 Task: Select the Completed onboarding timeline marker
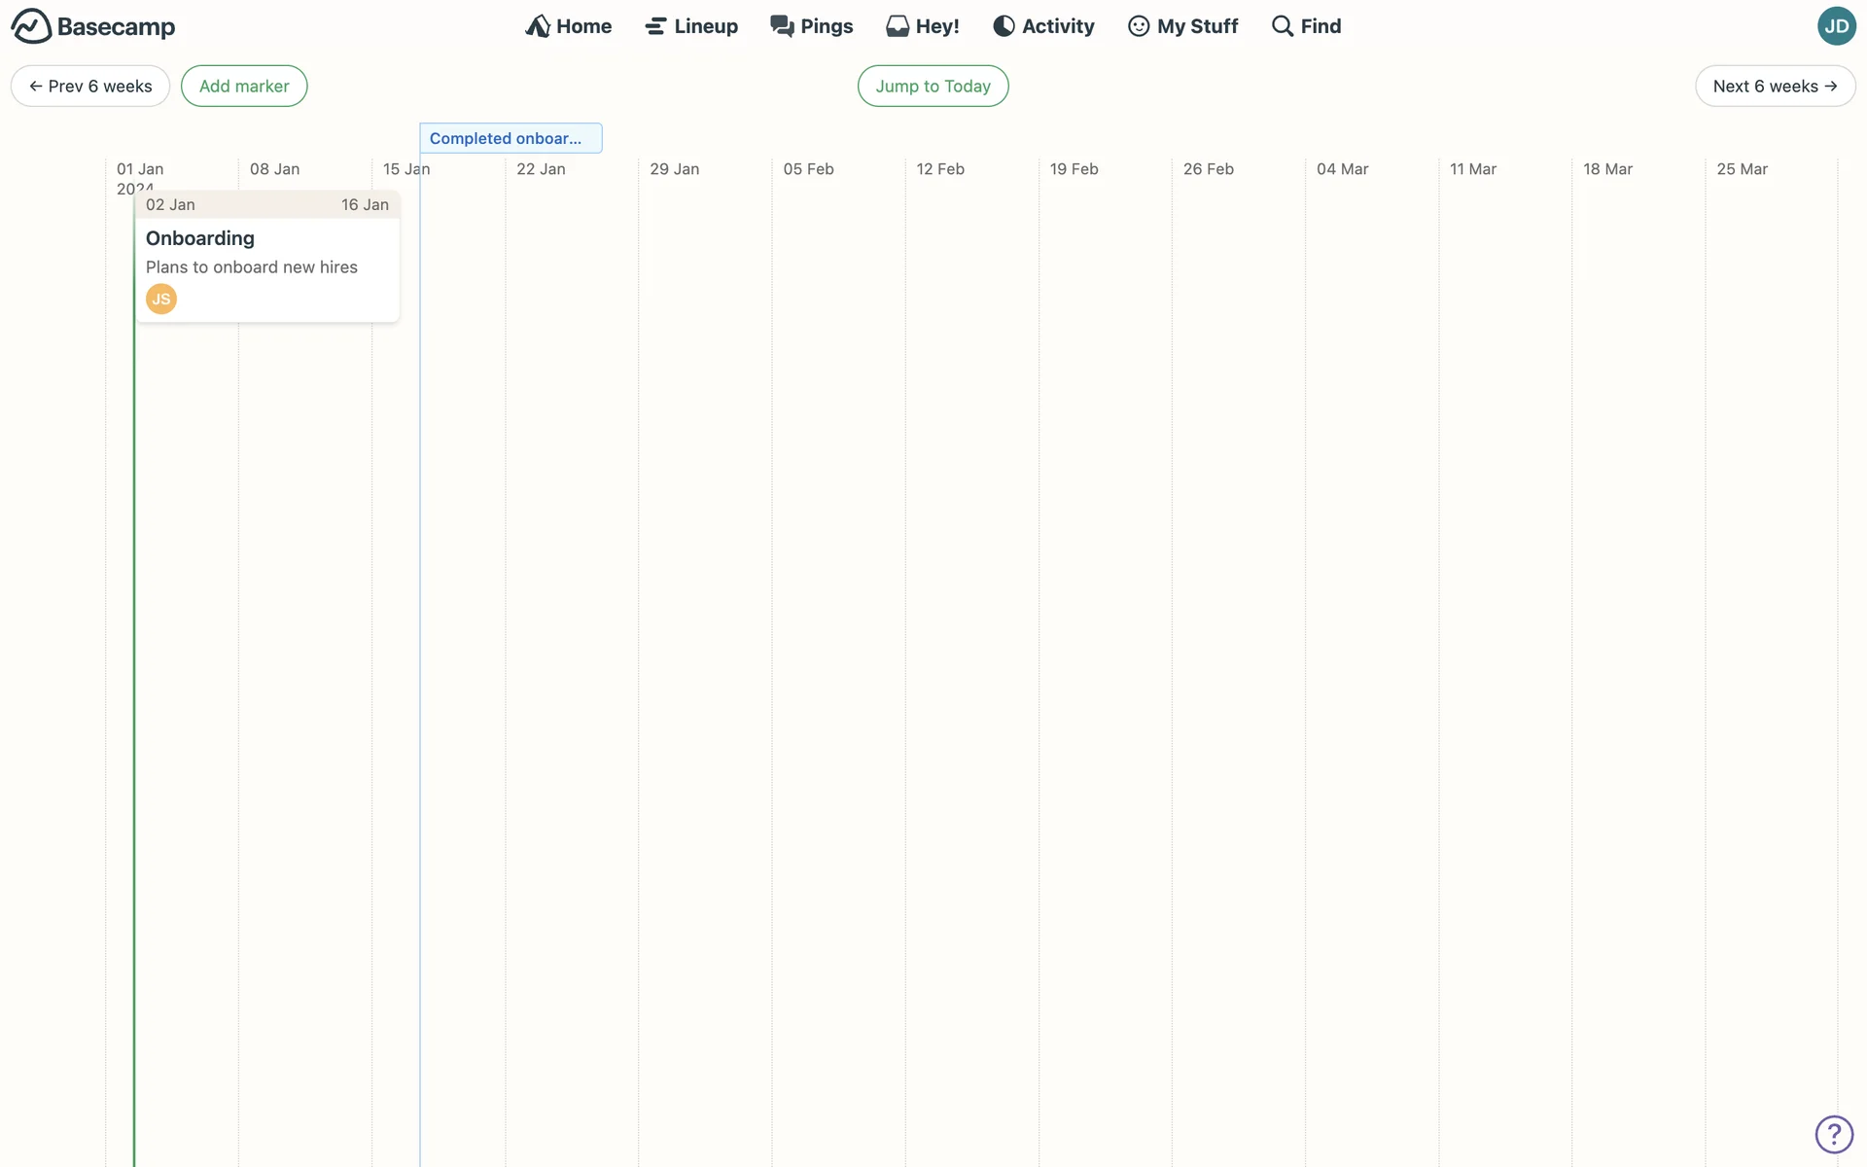tap(511, 138)
